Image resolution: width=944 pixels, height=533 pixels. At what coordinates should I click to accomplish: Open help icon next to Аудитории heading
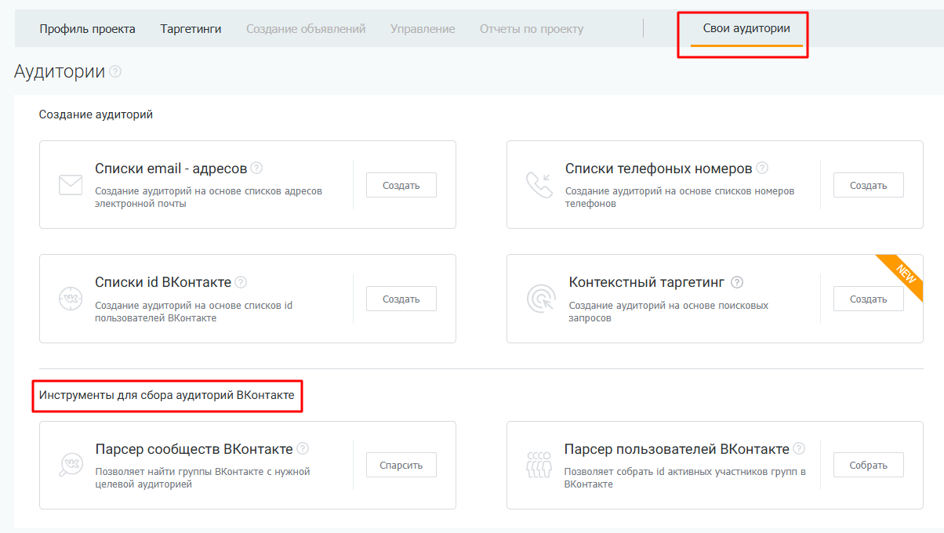(116, 72)
